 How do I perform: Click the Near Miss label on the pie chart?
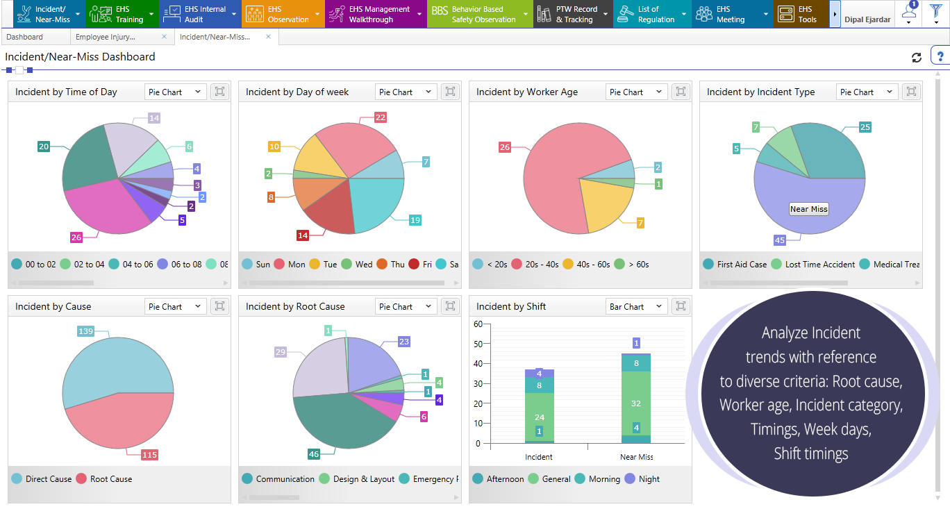(808, 208)
